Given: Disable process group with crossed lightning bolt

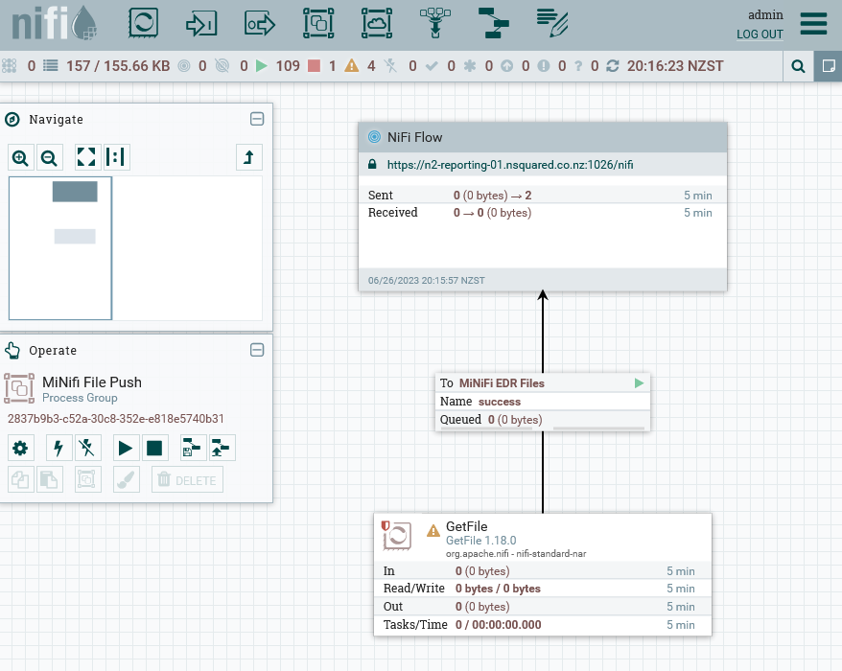Looking at the screenshot, I should pos(88,448).
